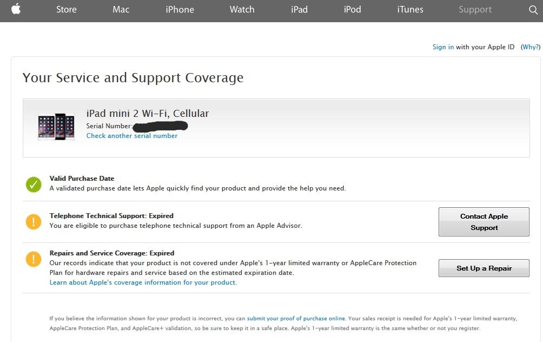This screenshot has width=543, height=342.
Task: Open the Mac menu item
Action: tap(121, 9)
